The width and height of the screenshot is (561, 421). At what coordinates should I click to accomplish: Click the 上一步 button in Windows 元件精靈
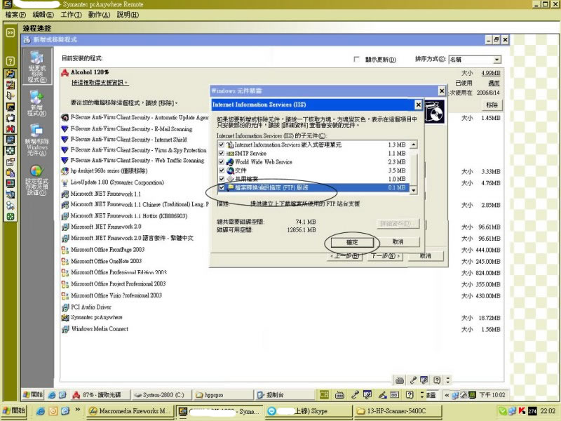click(345, 256)
